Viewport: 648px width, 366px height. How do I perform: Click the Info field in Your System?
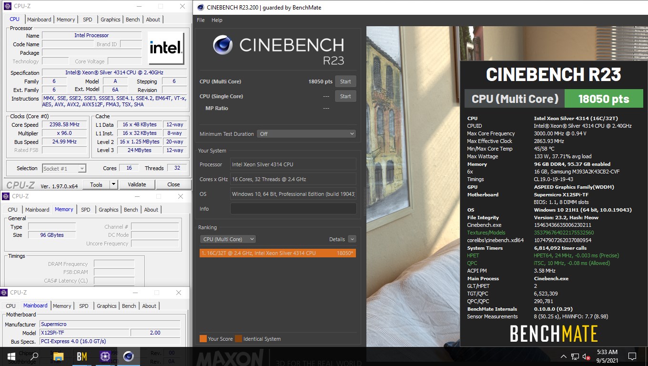pyautogui.click(x=293, y=209)
